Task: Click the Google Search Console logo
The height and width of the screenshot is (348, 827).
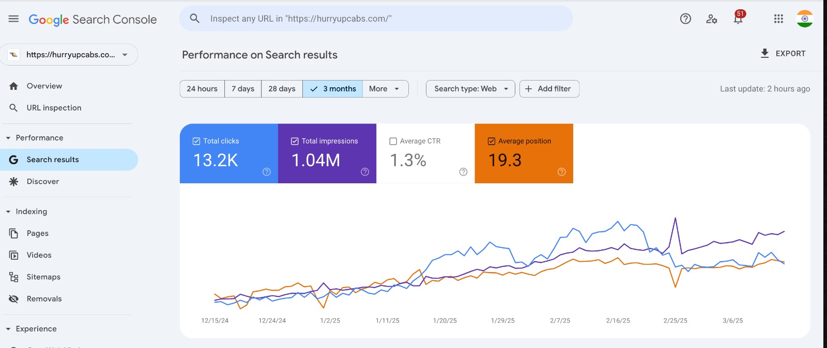Action: click(x=93, y=20)
